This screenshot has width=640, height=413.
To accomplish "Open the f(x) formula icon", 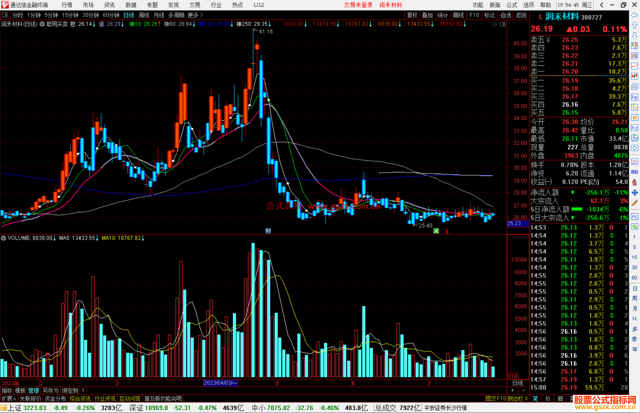I will click(x=634, y=138).
